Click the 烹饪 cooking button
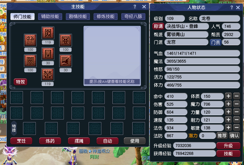Image resolution: width=244 pixels, height=165 pixels. click(x=21, y=141)
